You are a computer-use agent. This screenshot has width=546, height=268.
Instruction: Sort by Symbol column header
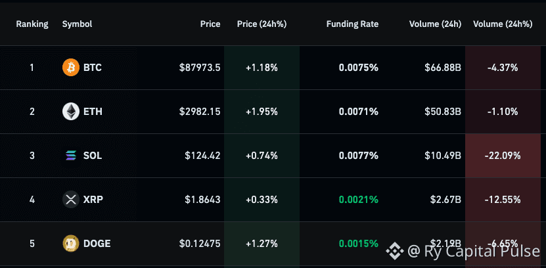pos(78,24)
